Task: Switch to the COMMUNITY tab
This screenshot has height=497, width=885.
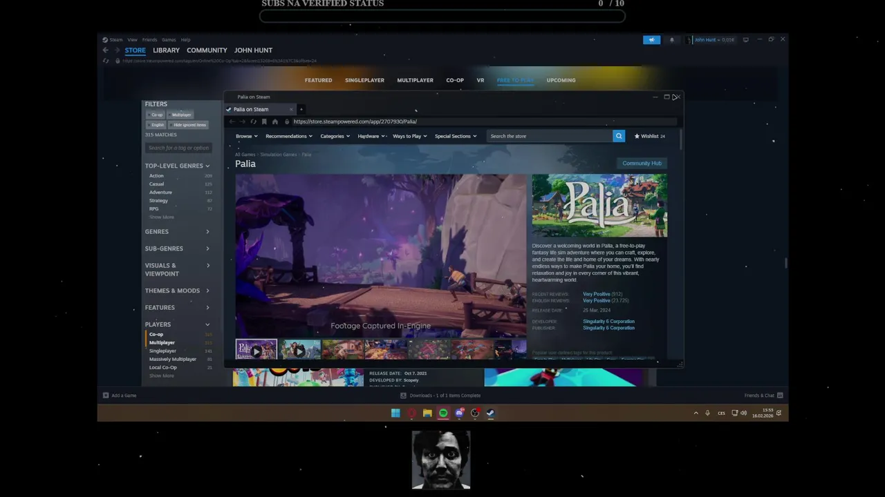Action: pos(207,50)
